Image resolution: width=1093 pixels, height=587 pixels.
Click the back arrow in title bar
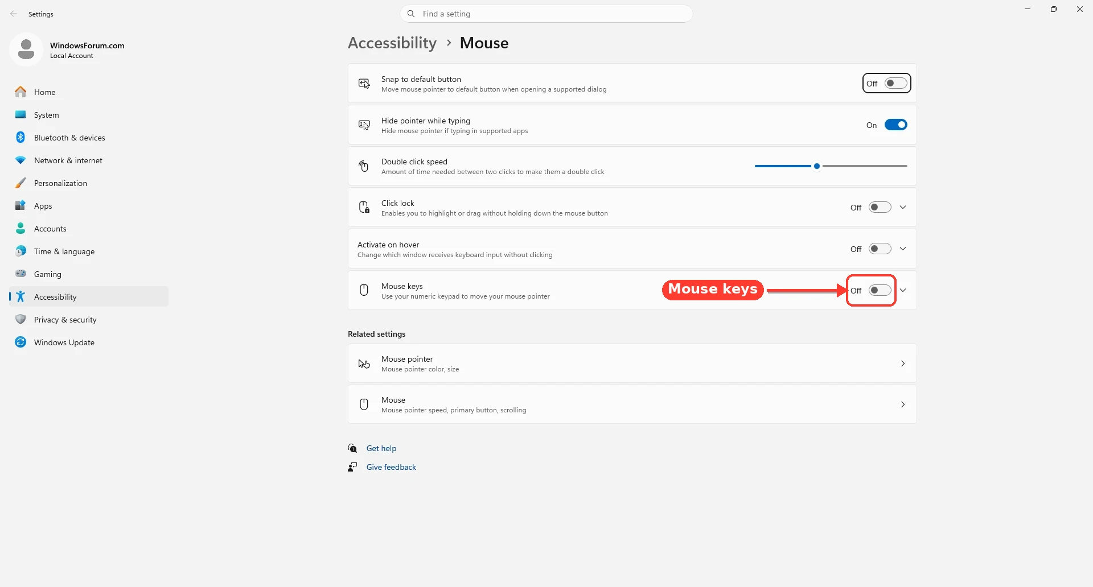[x=14, y=14]
